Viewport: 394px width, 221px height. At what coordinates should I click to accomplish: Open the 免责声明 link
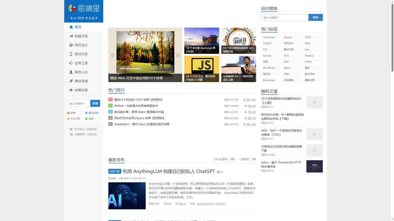pyautogui.click(x=92, y=129)
